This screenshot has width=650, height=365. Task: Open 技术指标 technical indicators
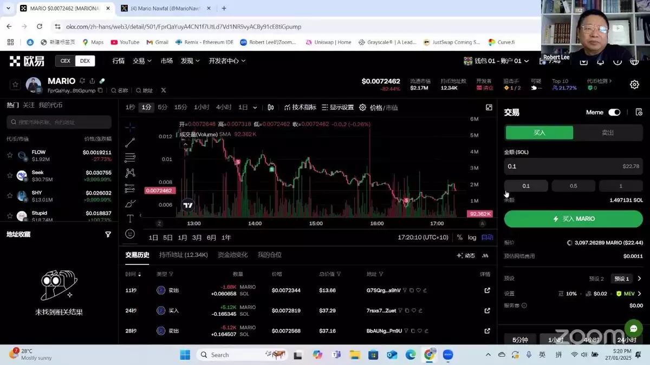300,108
